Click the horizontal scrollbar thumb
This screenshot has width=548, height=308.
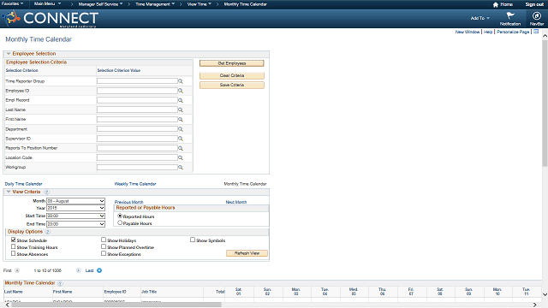(116, 305)
